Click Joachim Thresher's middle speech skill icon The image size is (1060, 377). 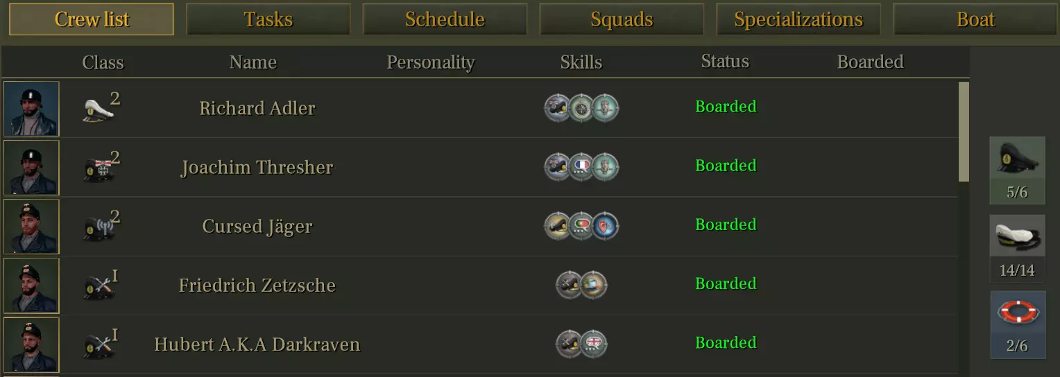581,167
